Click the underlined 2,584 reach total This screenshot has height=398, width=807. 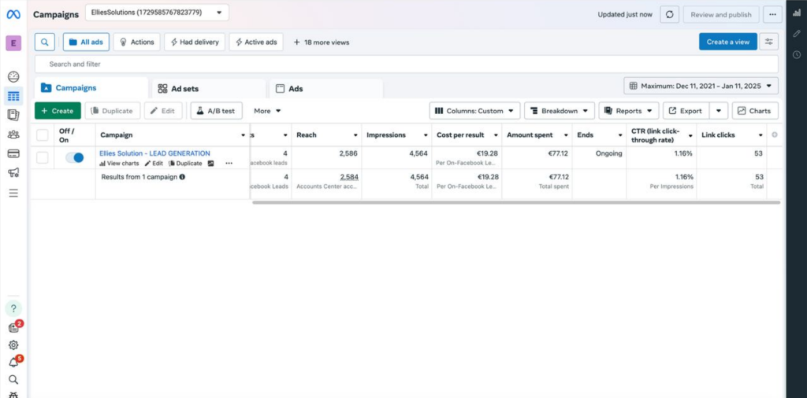(x=349, y=177)
